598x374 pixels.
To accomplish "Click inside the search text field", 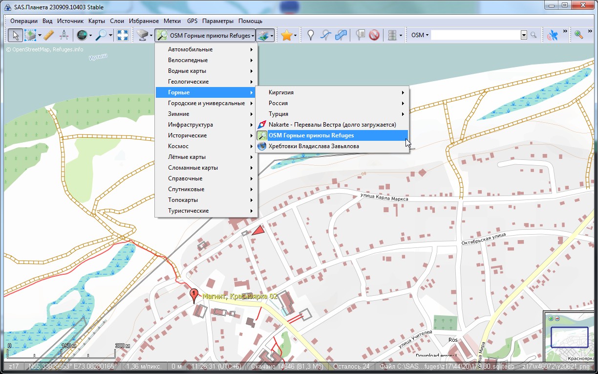I will (476, 35).
